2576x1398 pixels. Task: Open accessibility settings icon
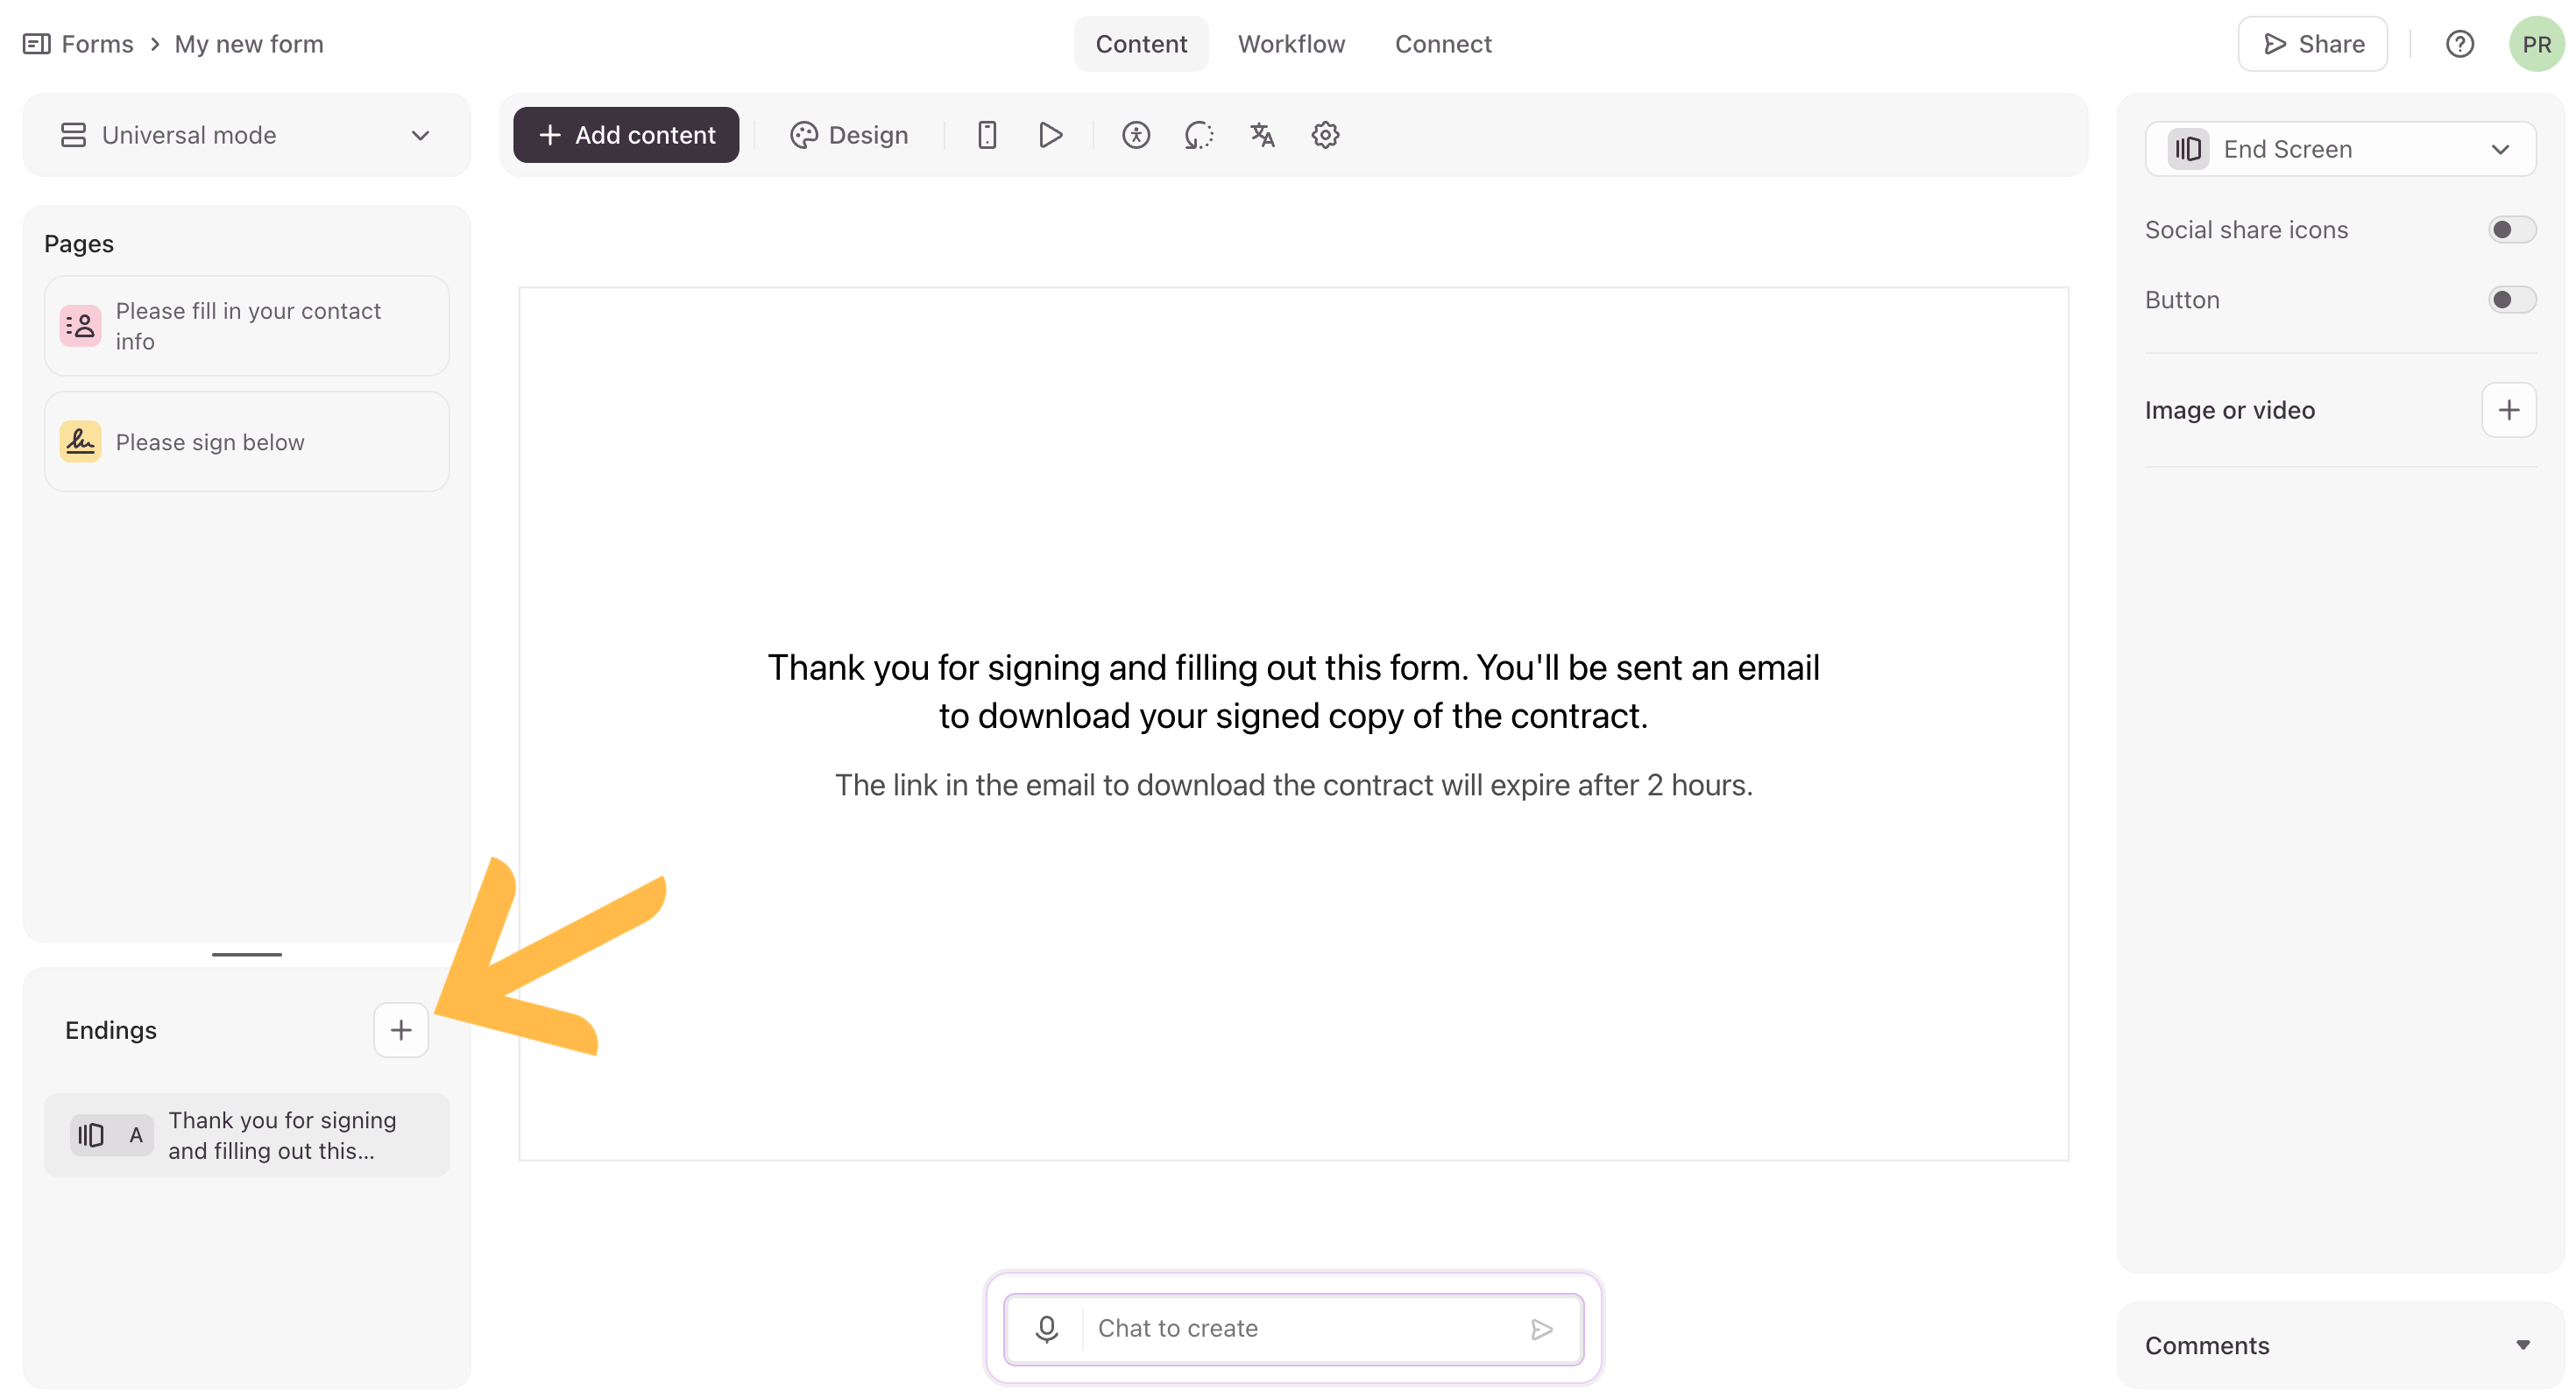[x=1136, y=135]
